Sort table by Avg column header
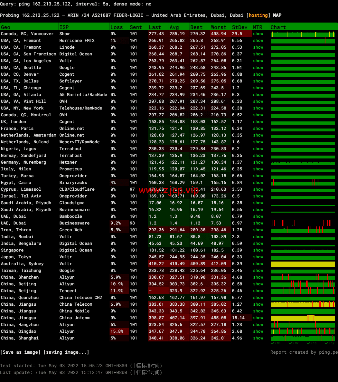338x382 pixels. pyautogui.click(x=174, y=27)
